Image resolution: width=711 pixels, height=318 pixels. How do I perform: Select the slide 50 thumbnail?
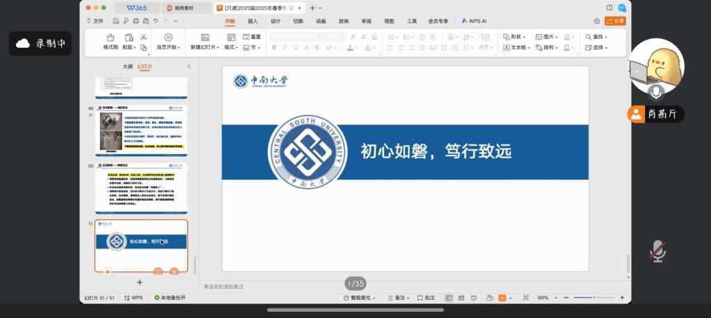(x=141, y=187)
